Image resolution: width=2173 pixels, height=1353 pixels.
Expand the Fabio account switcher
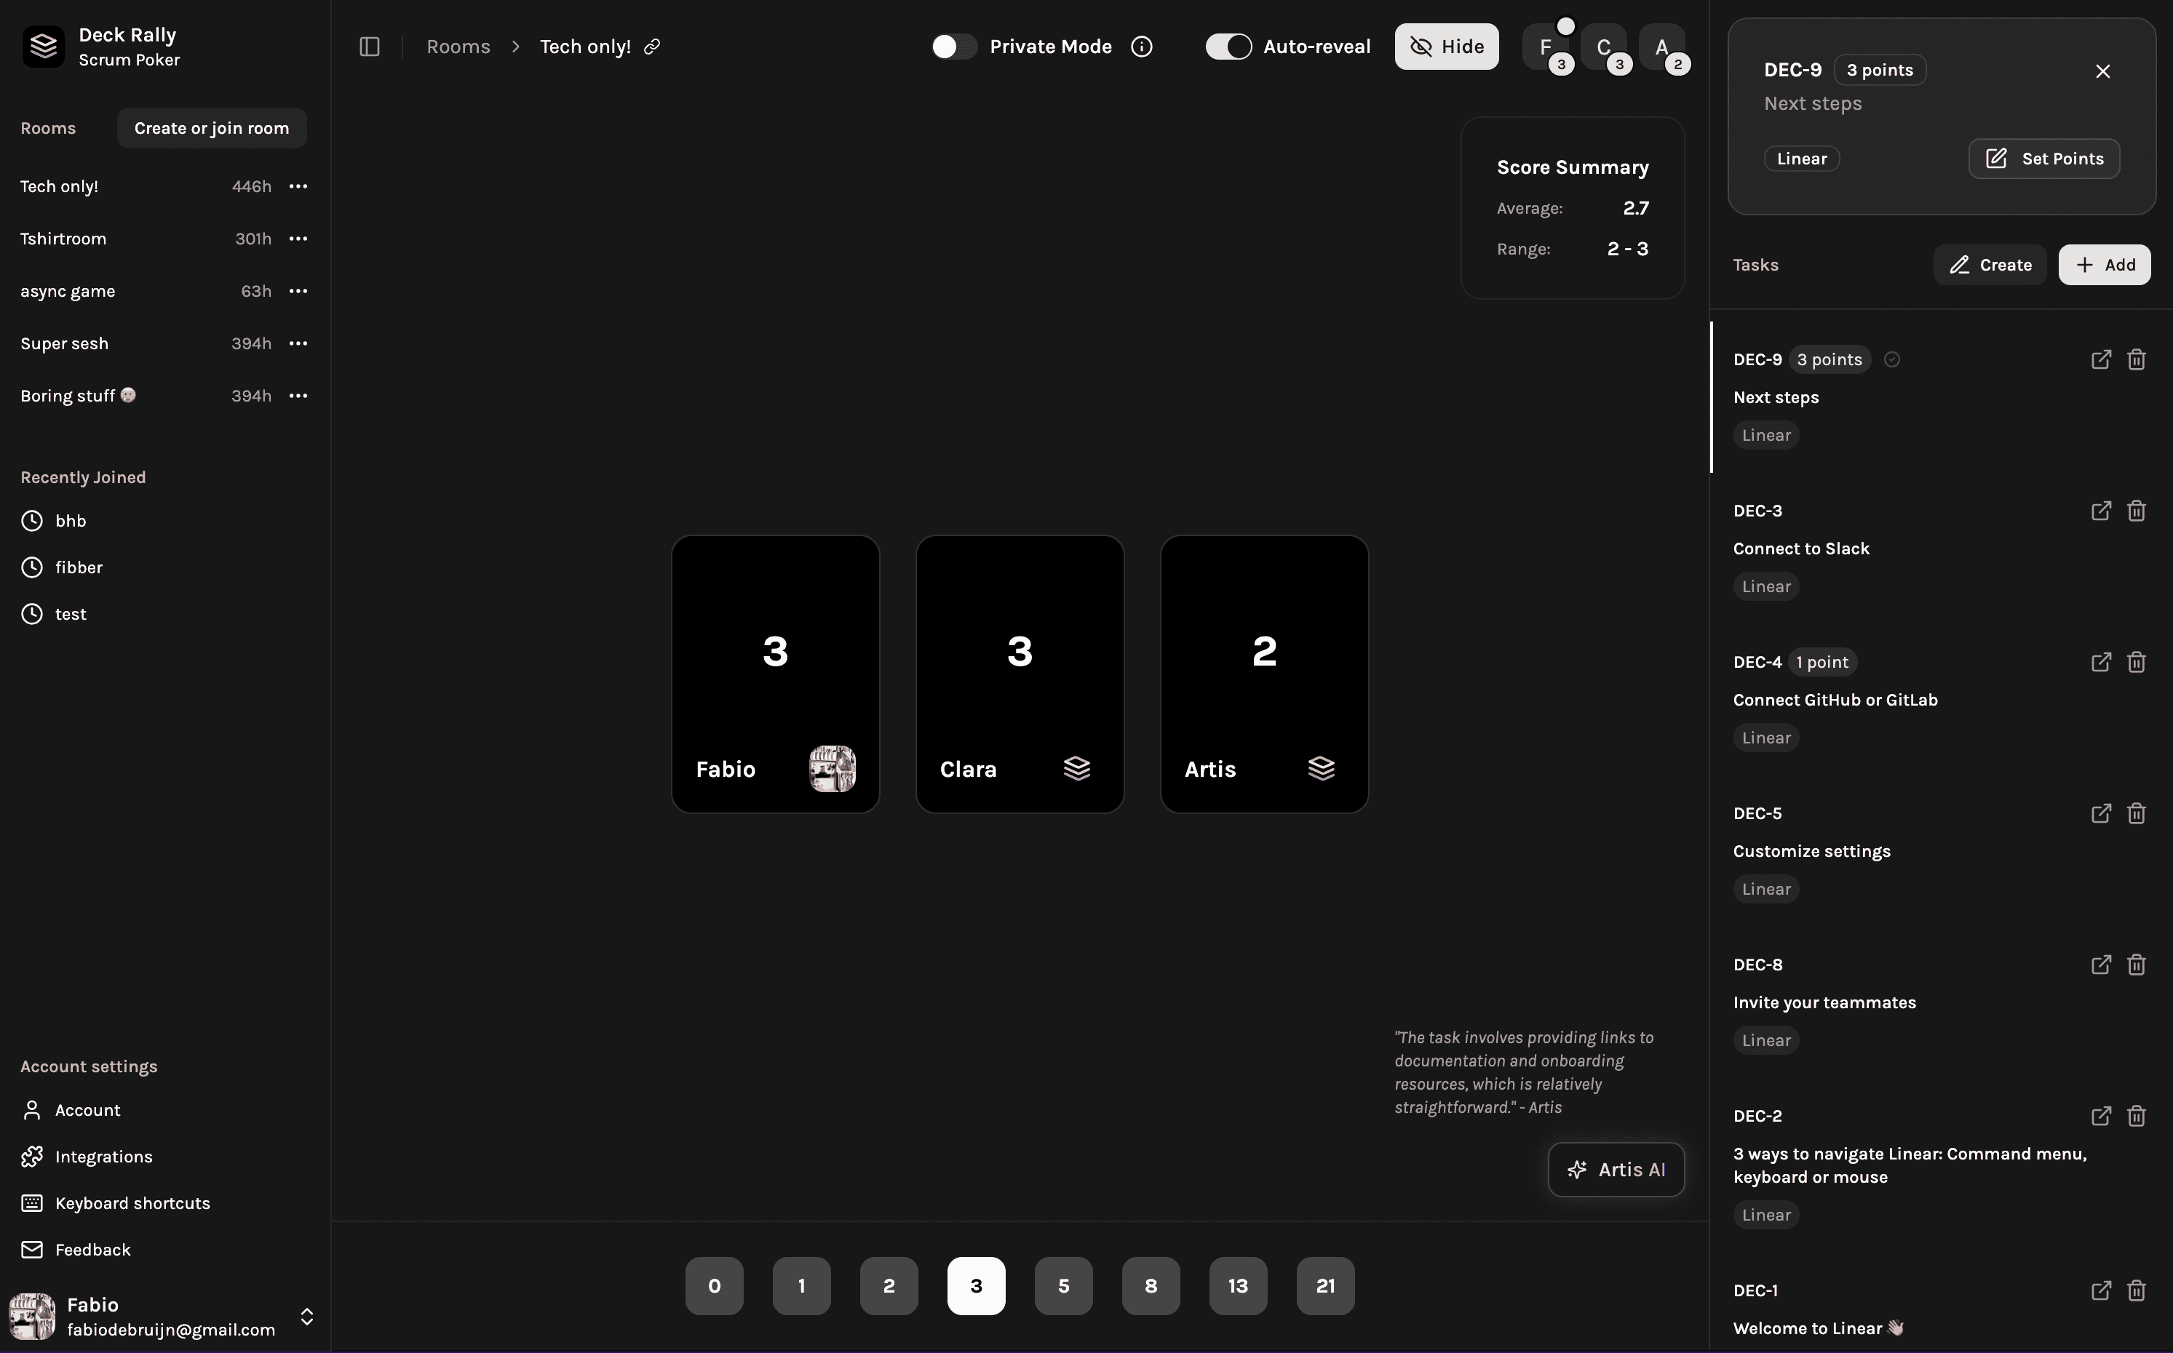tap(307, 1317)
